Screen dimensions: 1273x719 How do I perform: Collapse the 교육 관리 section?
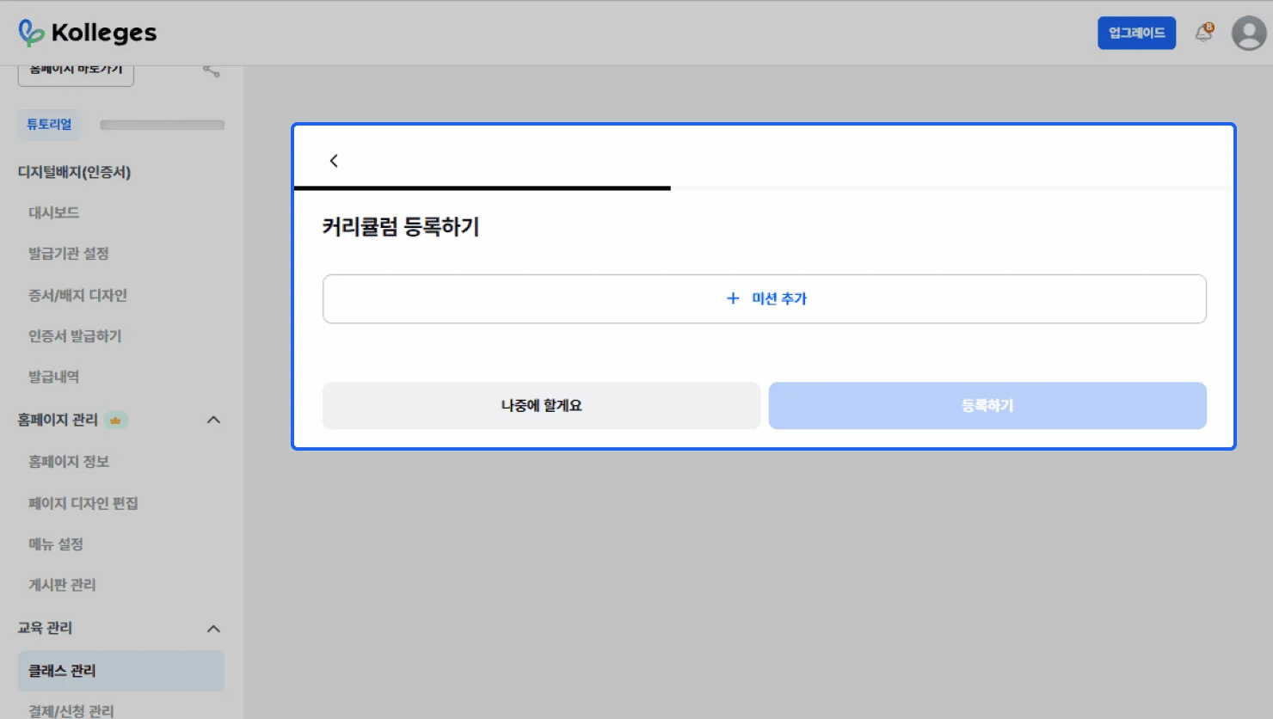coord(213,629)
